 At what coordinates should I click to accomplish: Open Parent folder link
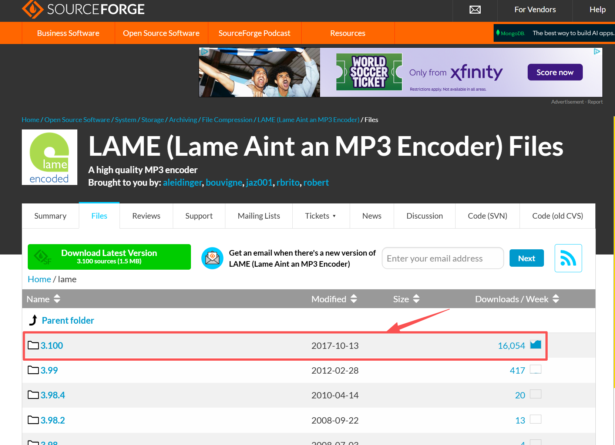pyautogui.click(x=68, y=320)
